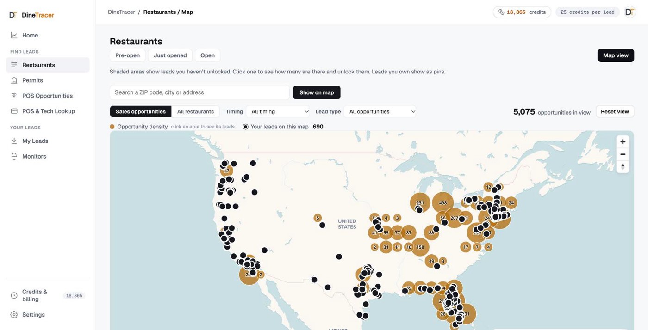648x330 pixels.
Task: Zoom in the map with the plus button
Action: point(623,142)
